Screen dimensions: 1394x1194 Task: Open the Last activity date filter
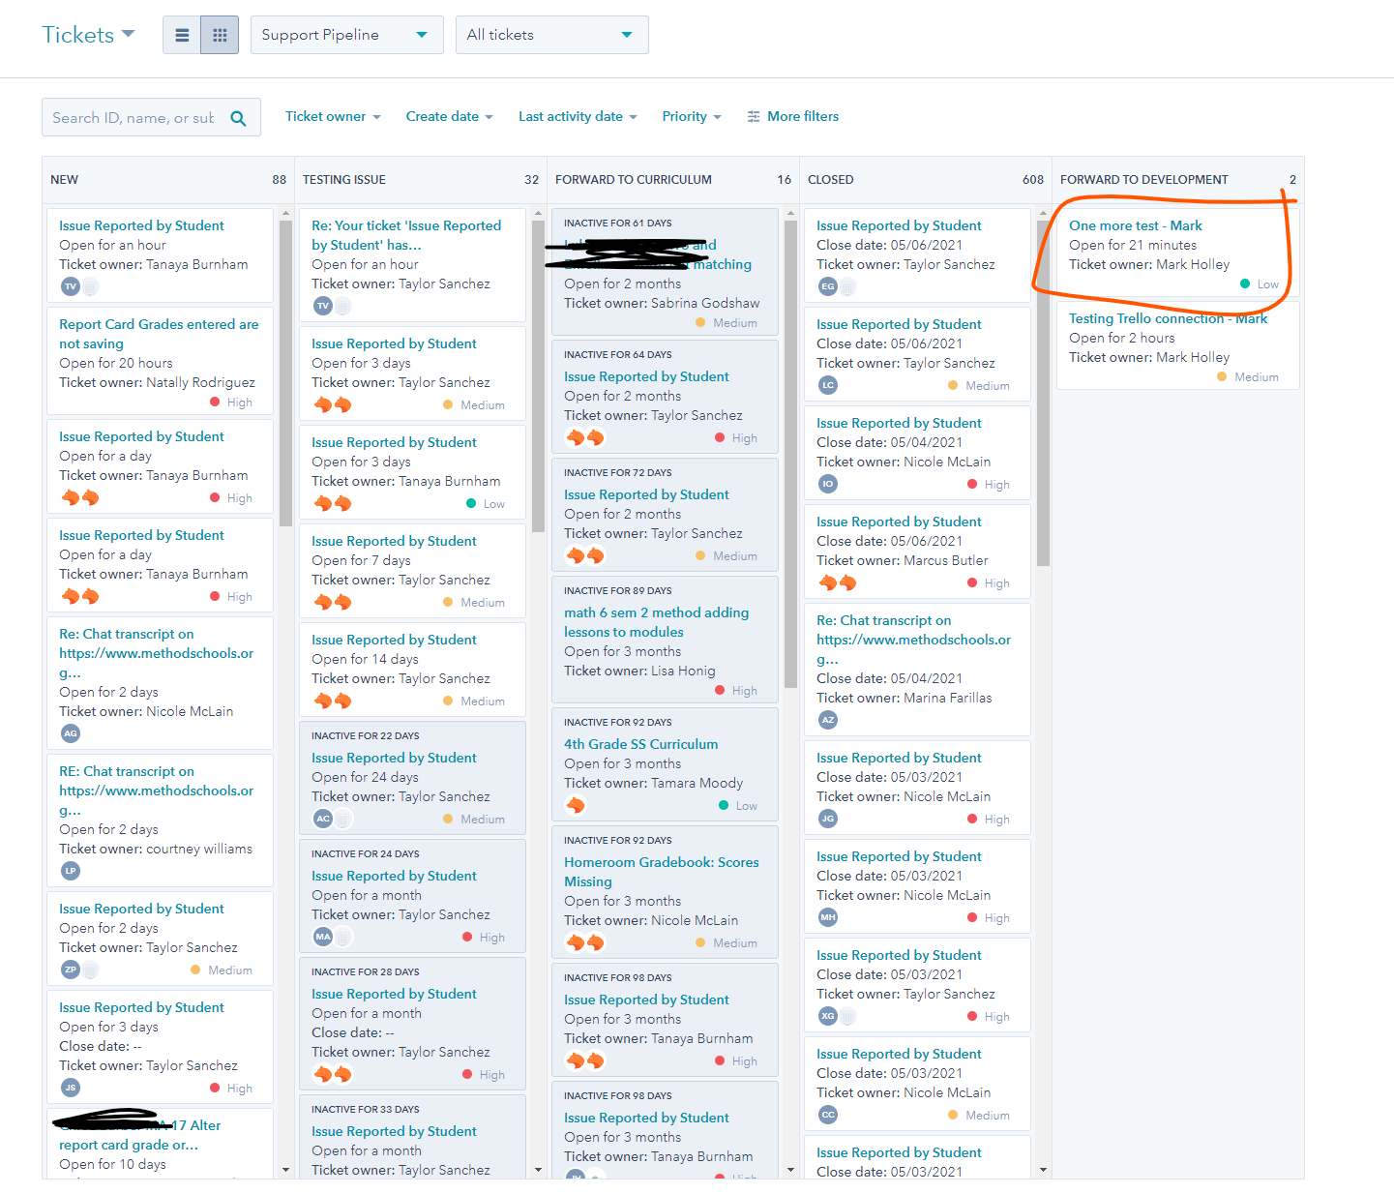tap(577, 117)
